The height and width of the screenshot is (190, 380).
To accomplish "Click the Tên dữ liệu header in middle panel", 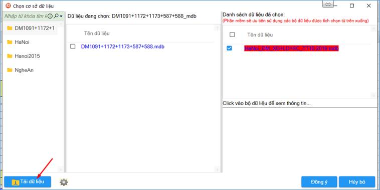I will [97, 33].
